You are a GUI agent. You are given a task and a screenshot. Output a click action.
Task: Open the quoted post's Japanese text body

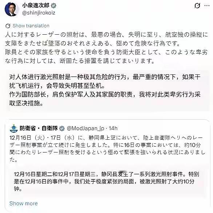(107, 149)
